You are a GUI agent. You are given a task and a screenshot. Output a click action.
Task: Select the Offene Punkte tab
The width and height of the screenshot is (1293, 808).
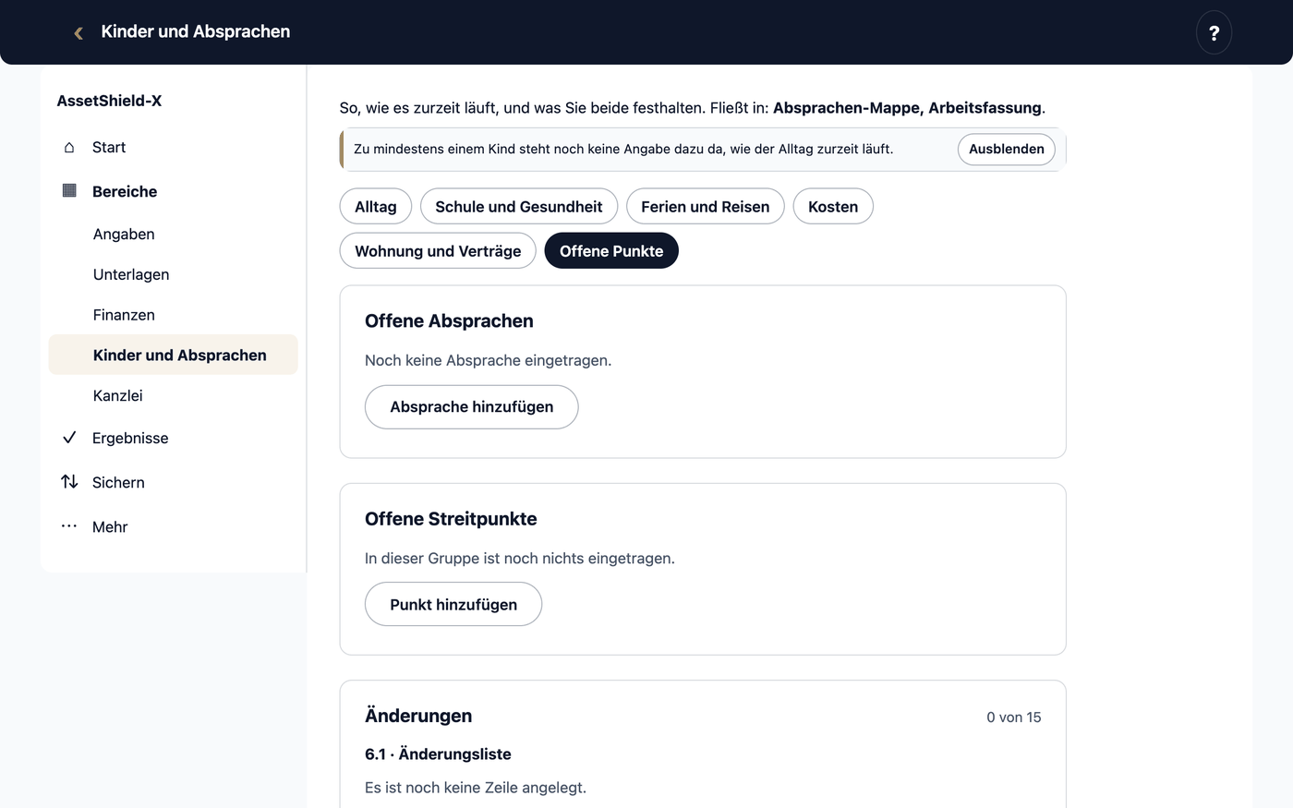coord(611,251)
